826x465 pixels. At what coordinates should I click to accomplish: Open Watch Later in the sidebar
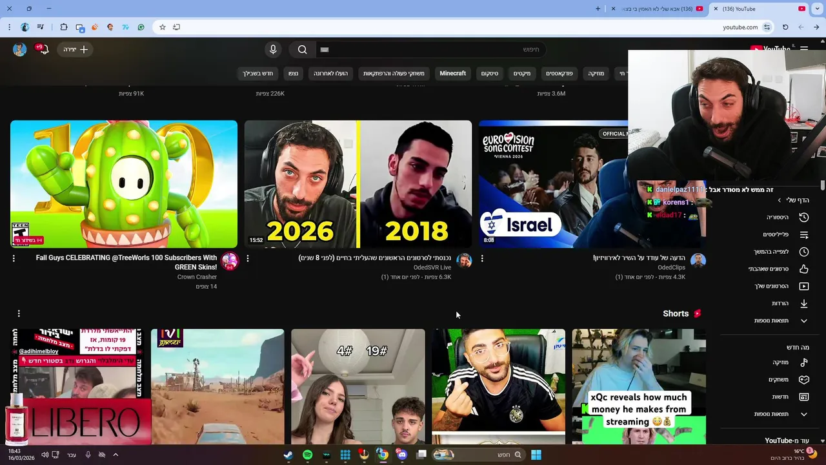pos(804,252)
